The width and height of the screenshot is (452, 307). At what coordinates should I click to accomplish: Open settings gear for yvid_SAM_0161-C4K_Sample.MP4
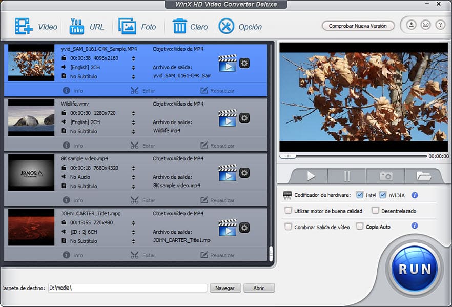(x=244, y=63)
